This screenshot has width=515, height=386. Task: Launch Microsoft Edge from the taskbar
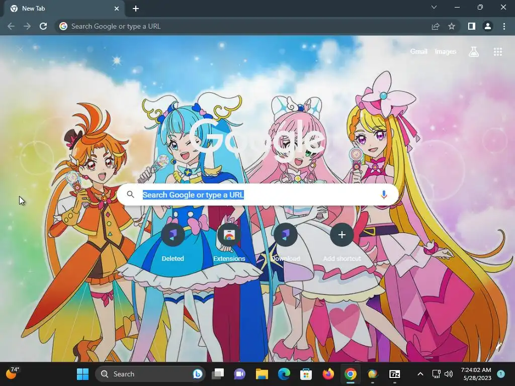284,374
